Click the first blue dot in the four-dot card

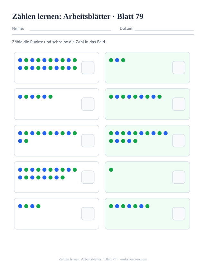coord(20,206)
